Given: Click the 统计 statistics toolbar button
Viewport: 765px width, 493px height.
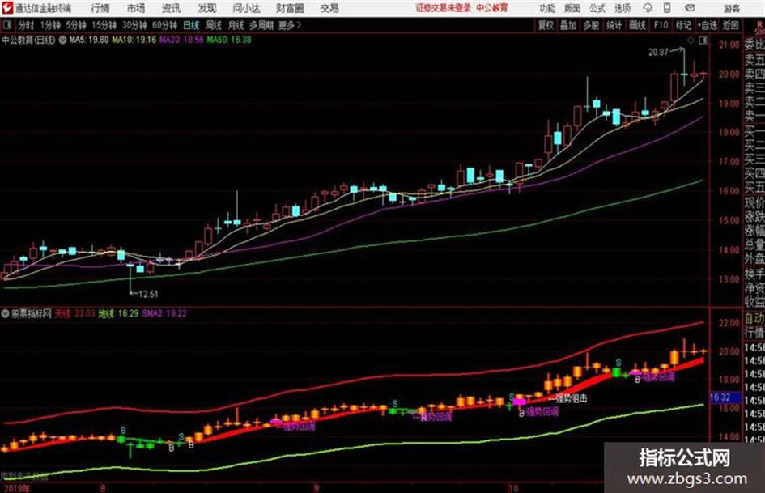Looking at the screenshot, I should tap(614, 25).
